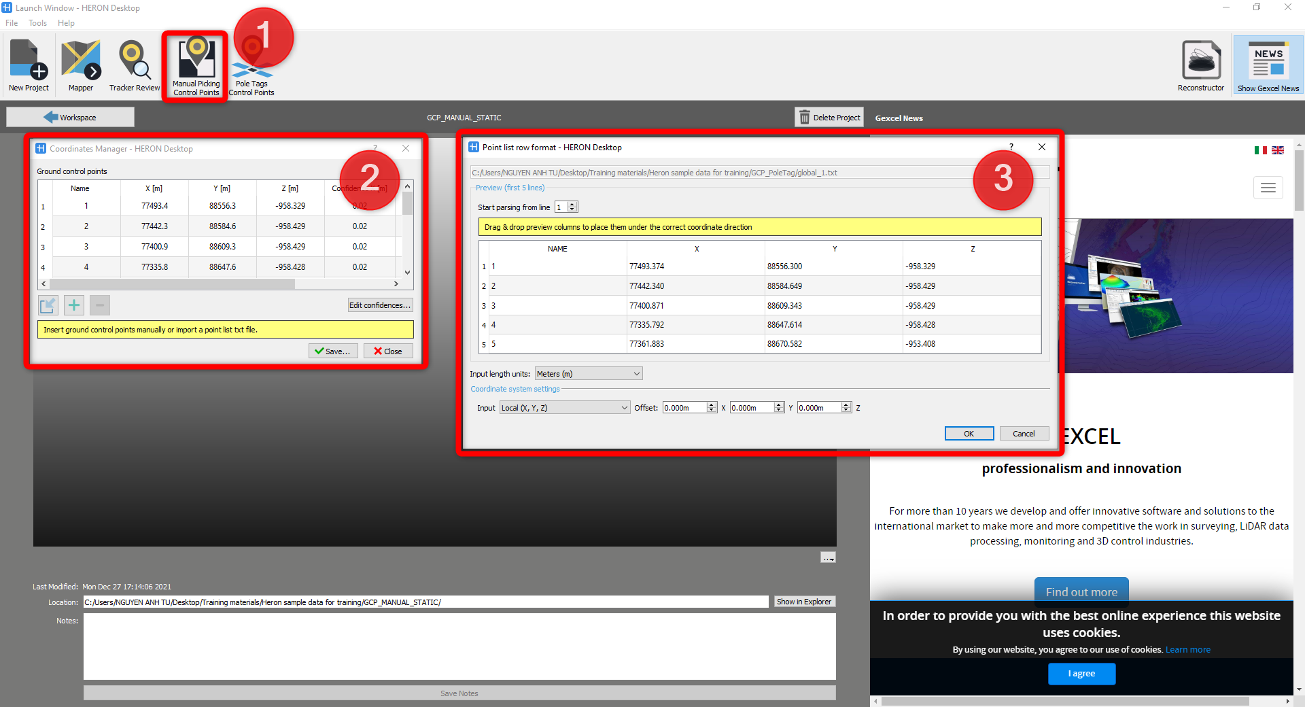Increase the Start parsing from line value

(x=572, y=204)
